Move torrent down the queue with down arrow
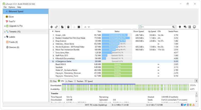 coord(89,27)
